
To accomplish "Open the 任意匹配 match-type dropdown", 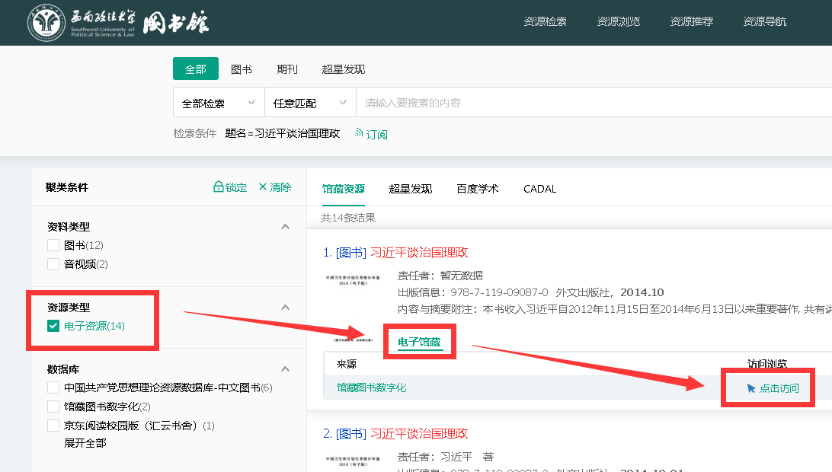I will click(x=309, y=103).
